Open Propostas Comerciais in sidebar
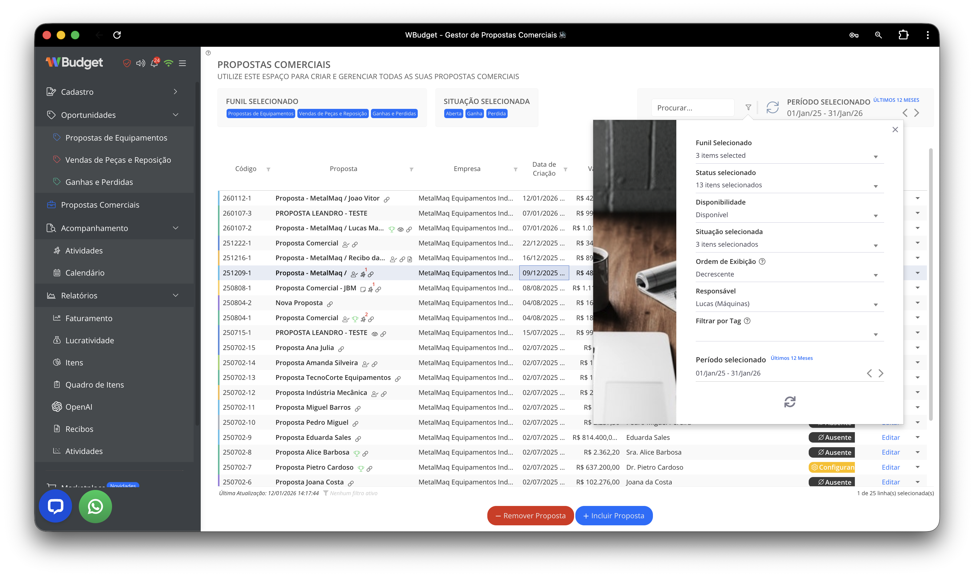This screenshot has width=974, height=577. click(100, 205)
